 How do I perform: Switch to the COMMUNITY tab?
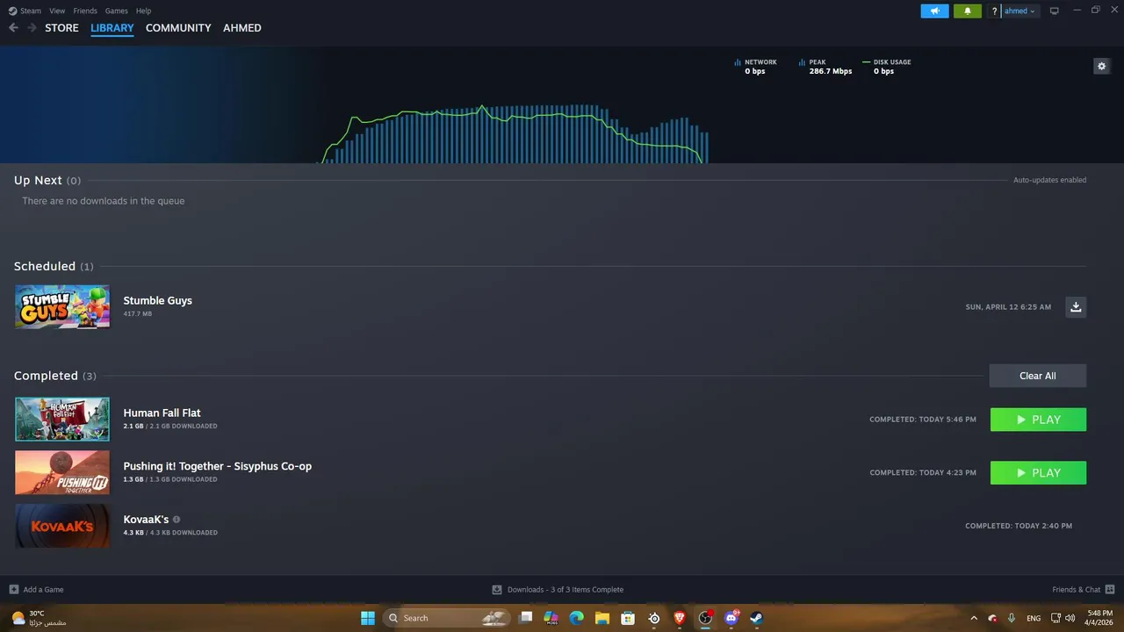click(178, 28)
